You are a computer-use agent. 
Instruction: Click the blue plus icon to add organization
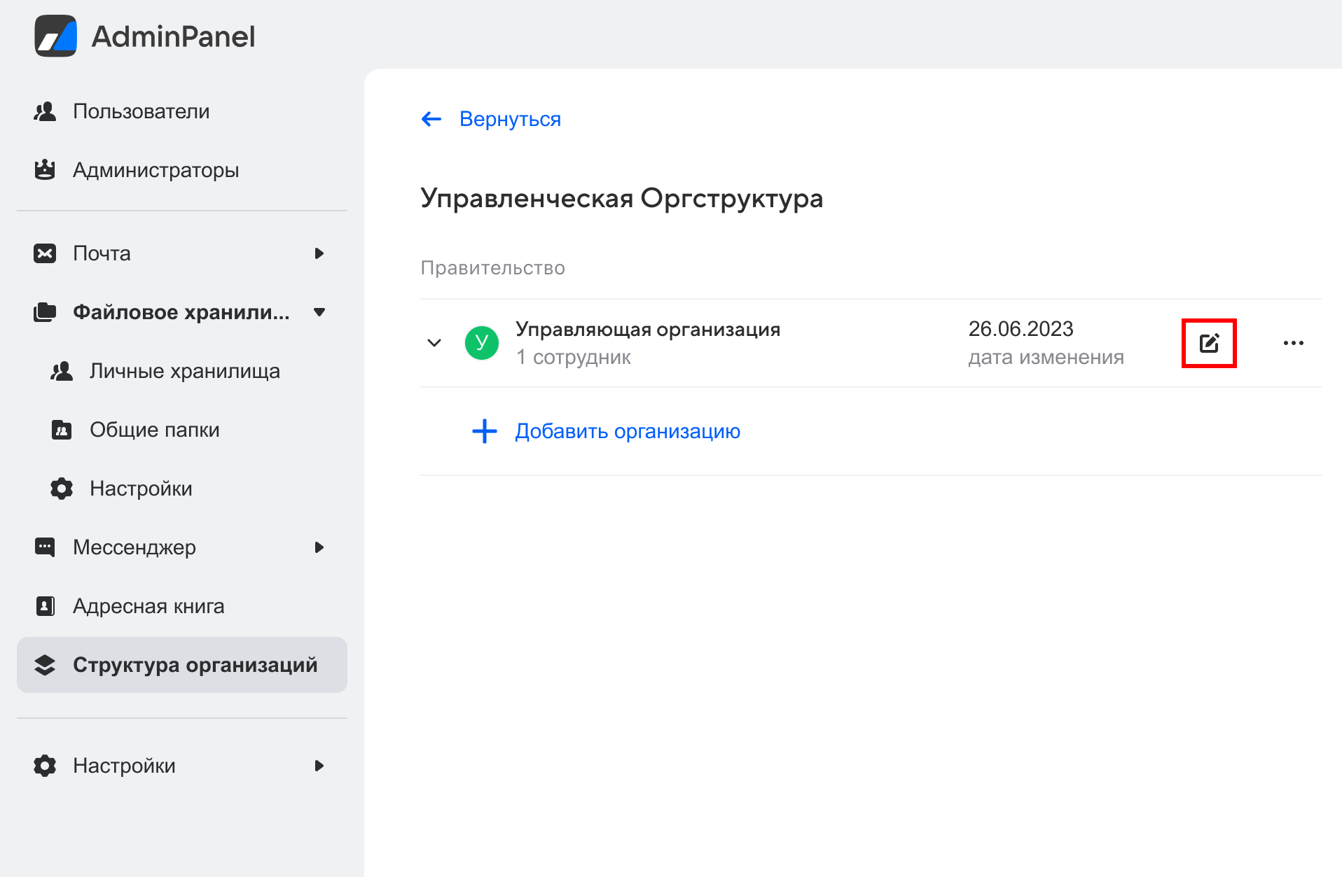pyautogui.click(x=485, y=431)
